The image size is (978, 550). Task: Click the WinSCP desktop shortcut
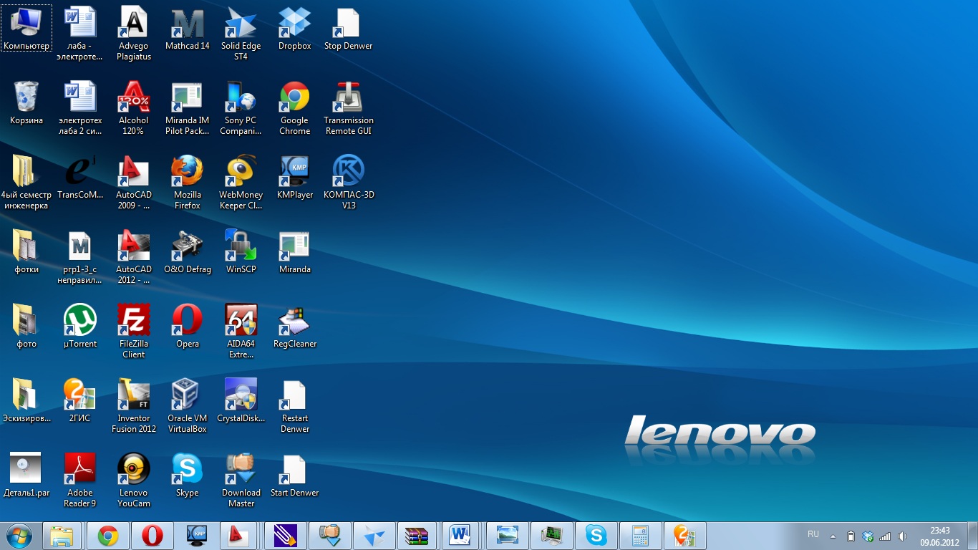(x=241, y=252)
